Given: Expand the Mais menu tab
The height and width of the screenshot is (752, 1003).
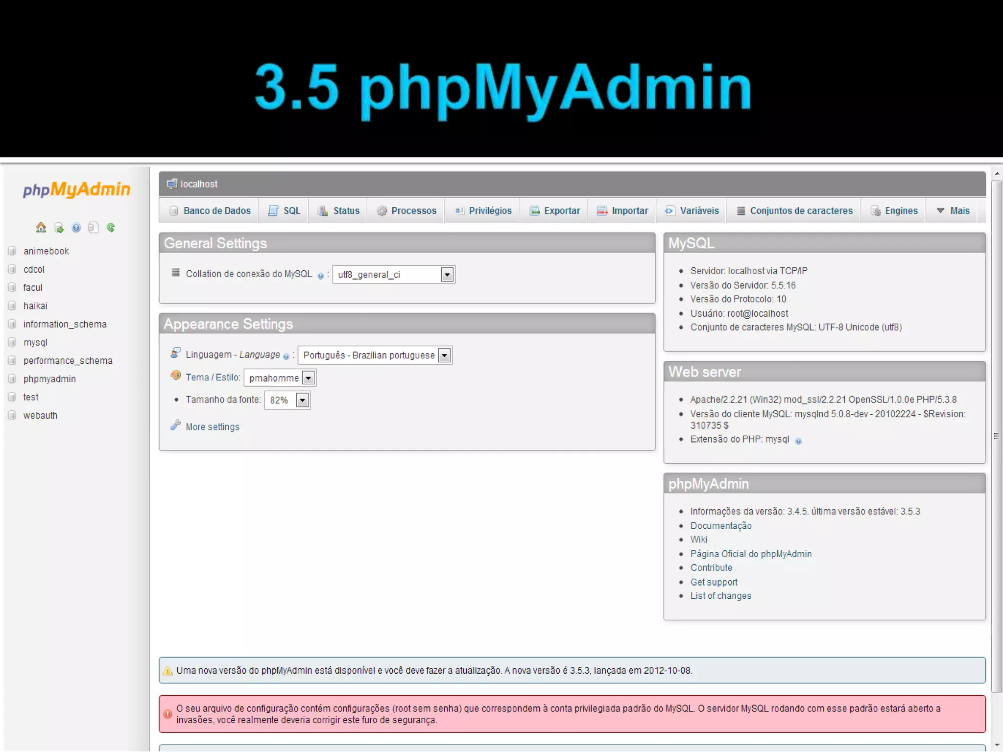Looking at the screenshot, I should point(953,211).
